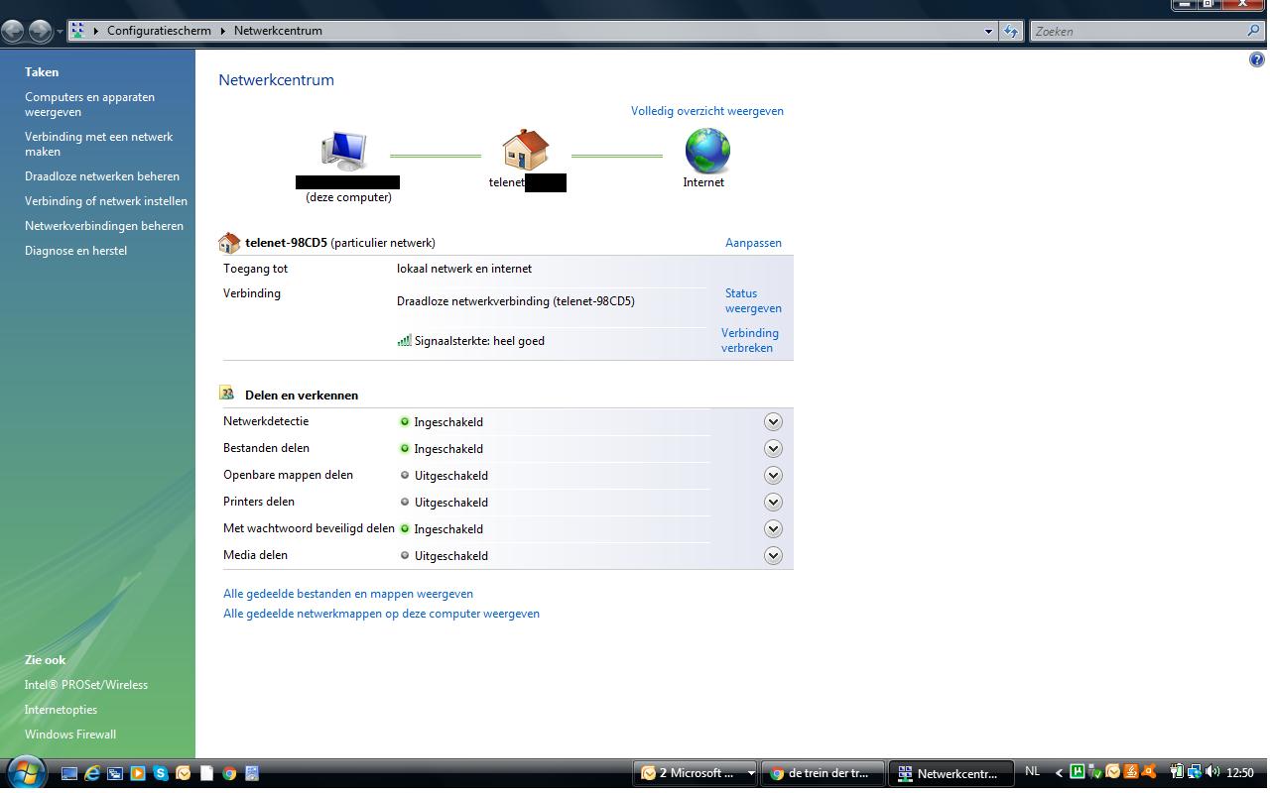The width and height of the screenshot is (1270, 793).
Task: Click the refresh button beside the address bar
Action: coord(1010,31)
